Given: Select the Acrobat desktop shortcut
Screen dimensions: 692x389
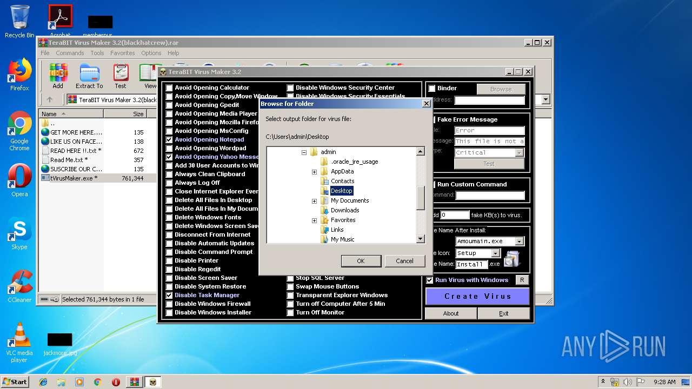Looking at the screenshot, I should pyautogui.click(x=60, y=22).
